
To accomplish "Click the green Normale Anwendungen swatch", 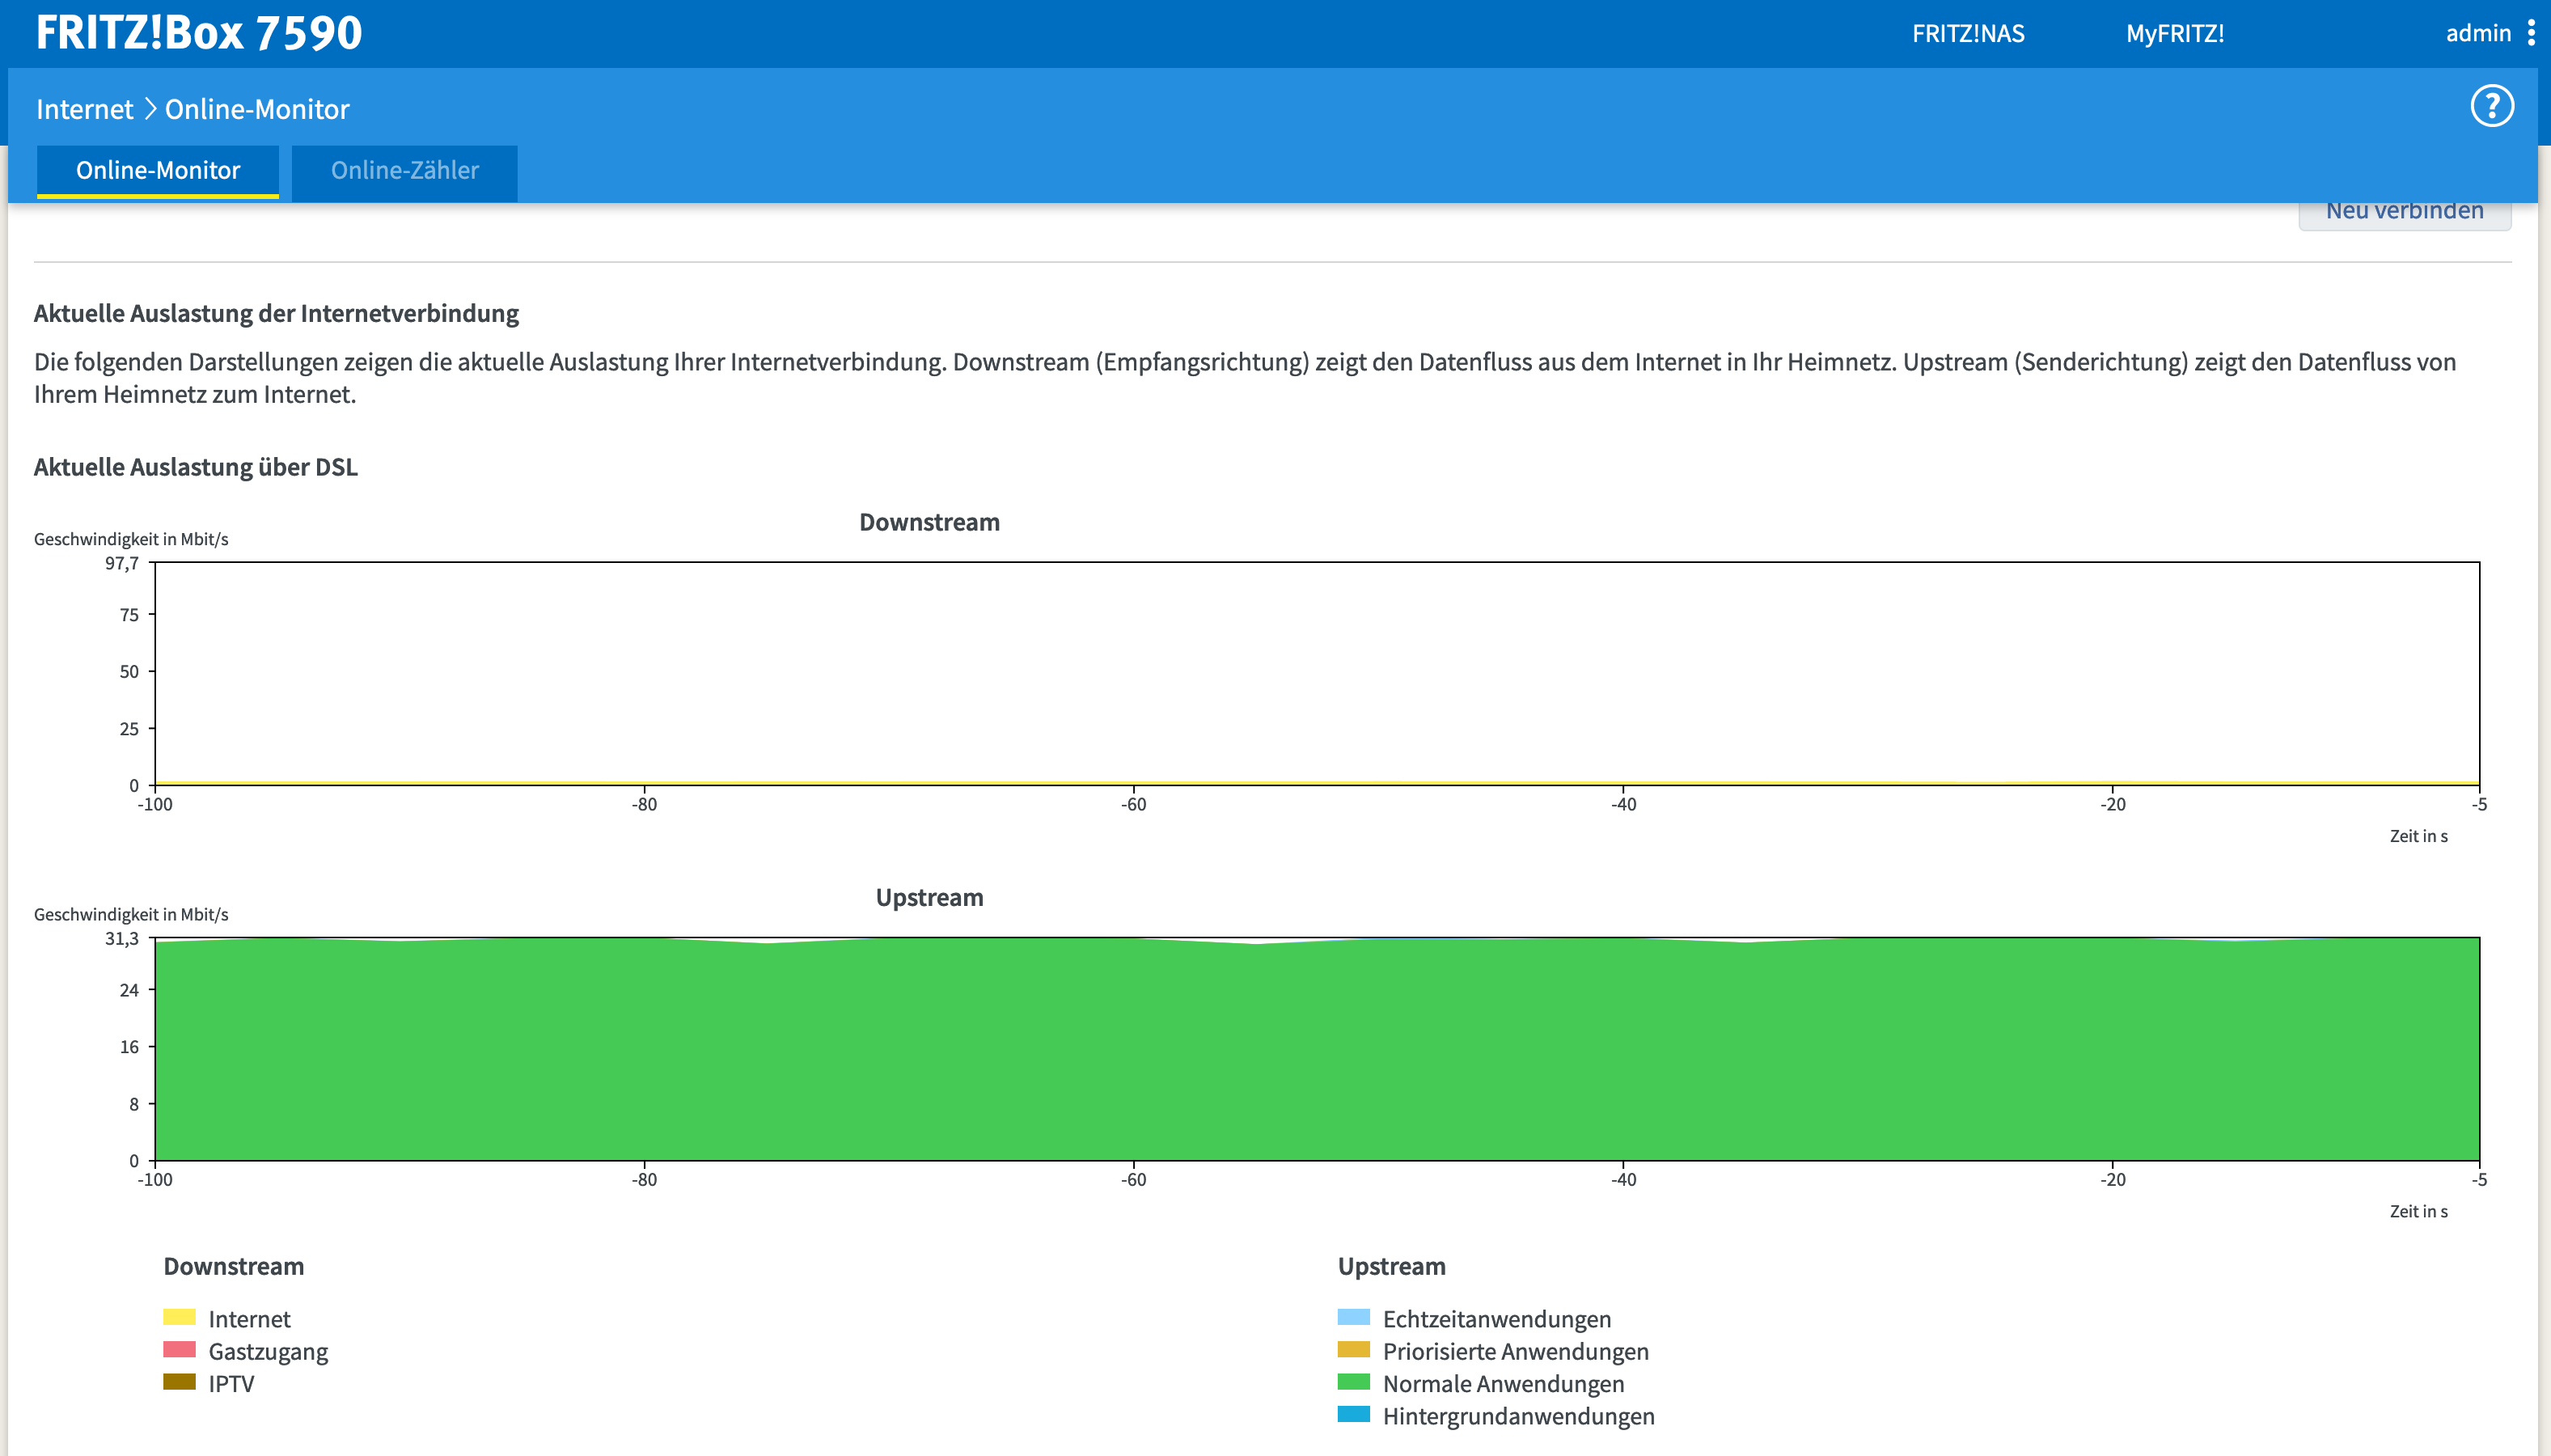I will coord(1353,1381).
